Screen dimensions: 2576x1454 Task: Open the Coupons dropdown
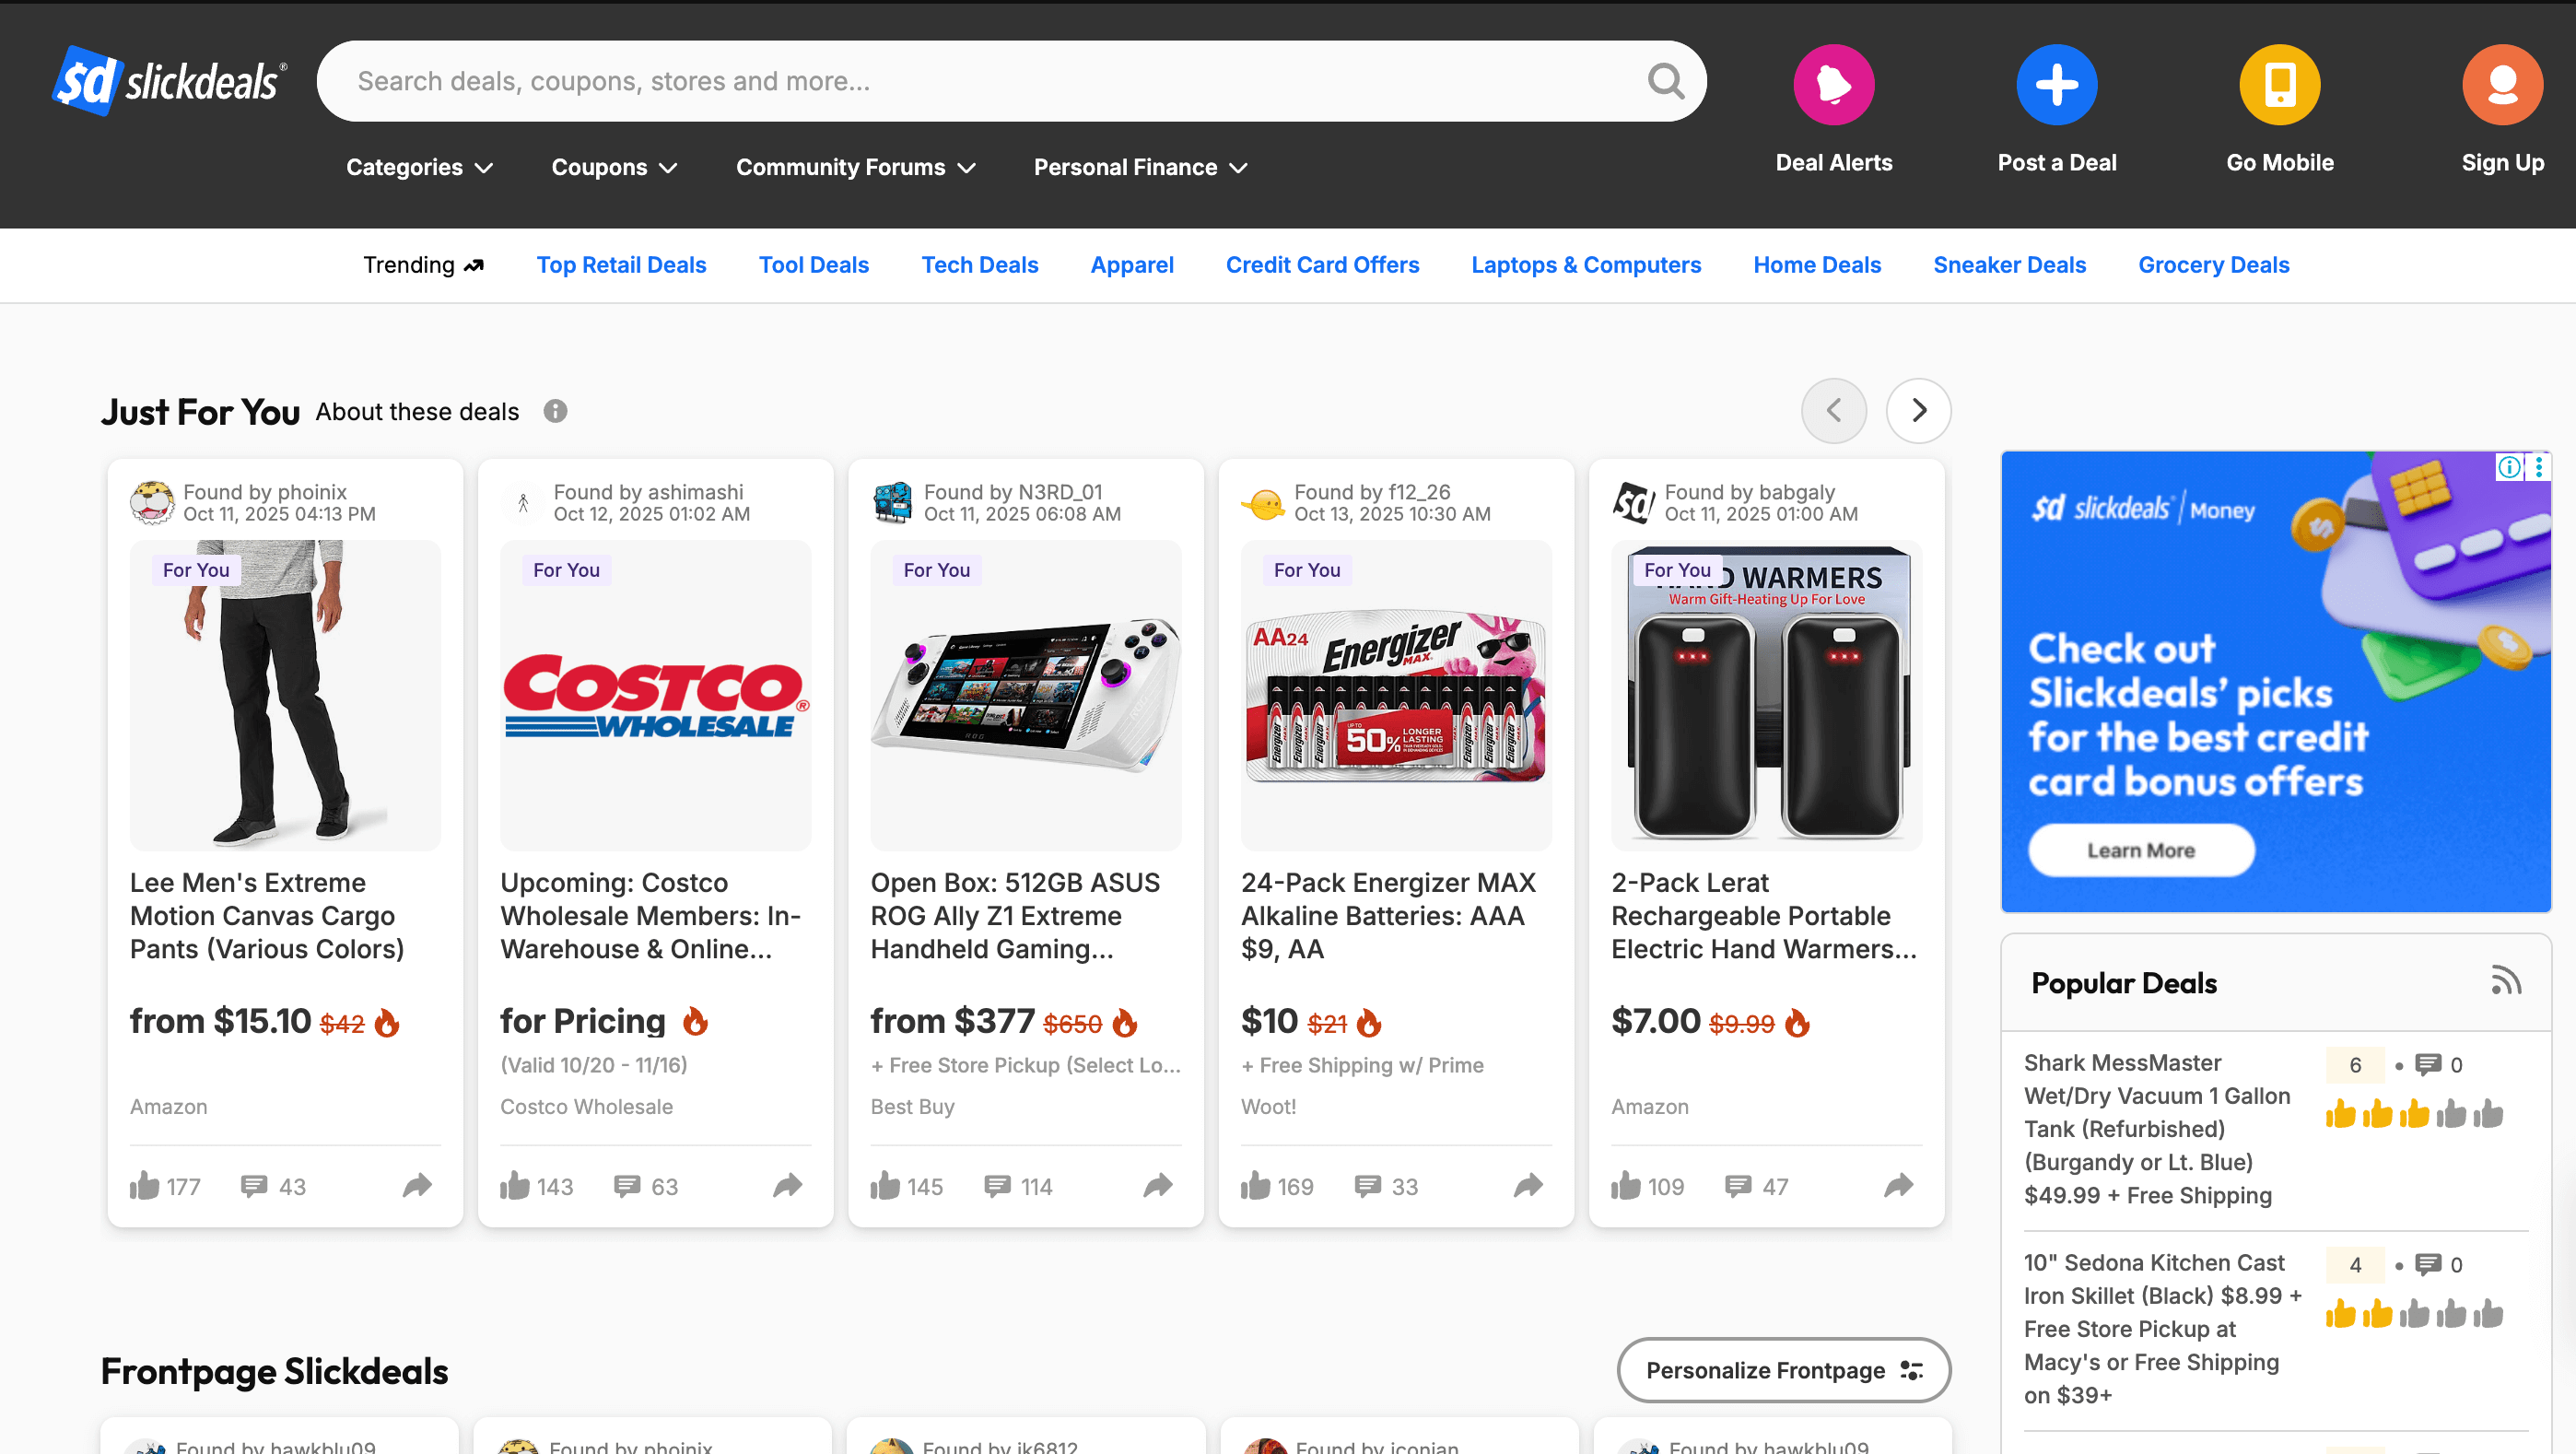[613, 167]
